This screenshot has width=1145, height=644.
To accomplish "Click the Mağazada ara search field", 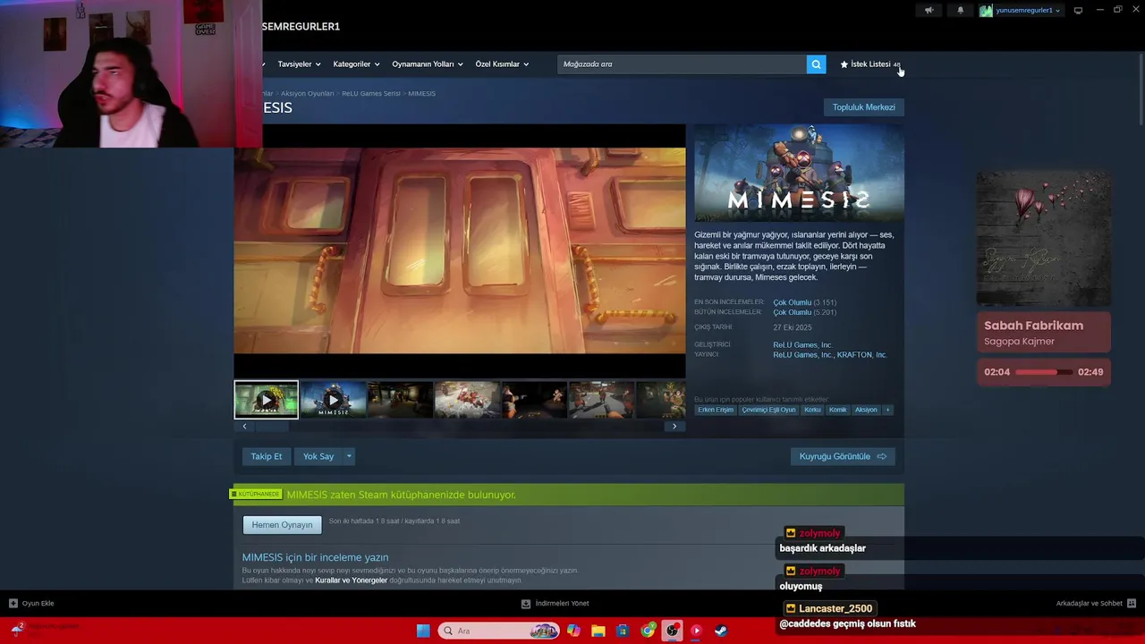I will pos(682,64).
